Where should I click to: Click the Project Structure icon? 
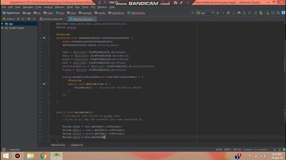(273, 13)
